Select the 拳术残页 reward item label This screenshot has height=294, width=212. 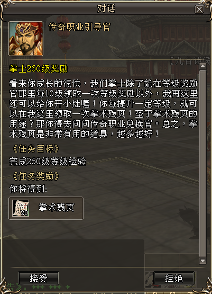pos(57,208)
